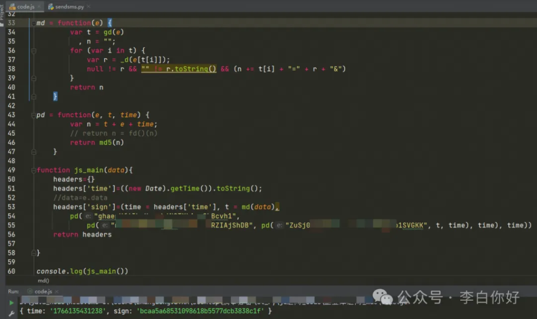This screenshot has width=537, height=319.
Task: Click the green Rerun arrow in Run panel
Action: click(x=12, y=303)
